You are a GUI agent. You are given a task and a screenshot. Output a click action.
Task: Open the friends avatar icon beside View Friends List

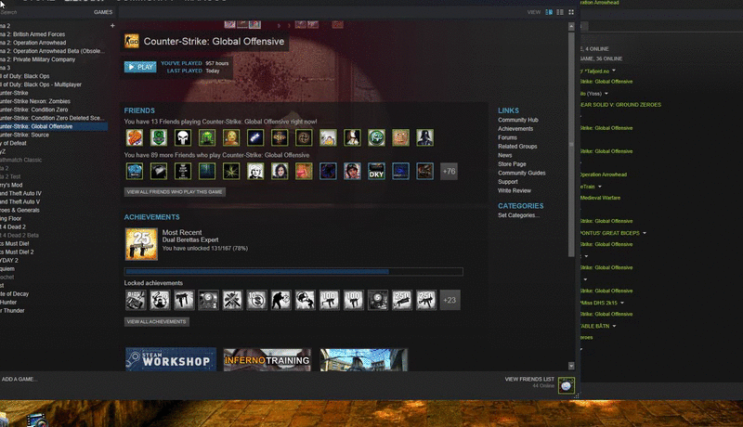tap(566, 385)
